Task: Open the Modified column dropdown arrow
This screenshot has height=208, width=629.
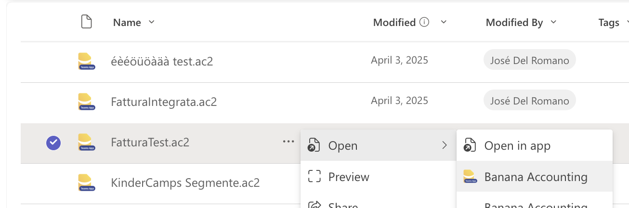Action: coord(444,22)
